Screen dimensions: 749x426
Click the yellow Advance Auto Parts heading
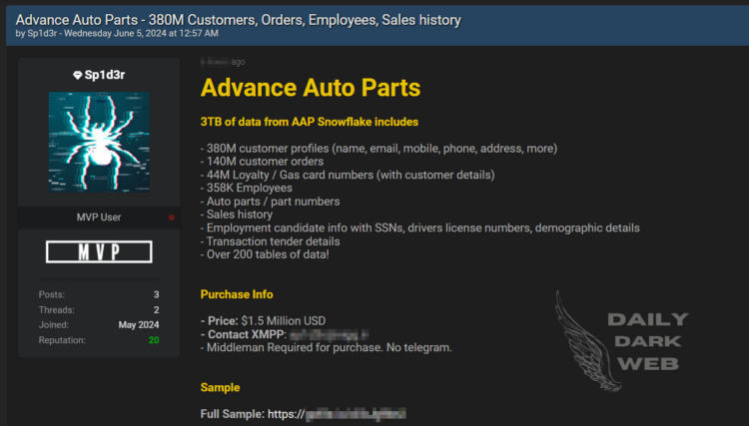click(311, 88)
